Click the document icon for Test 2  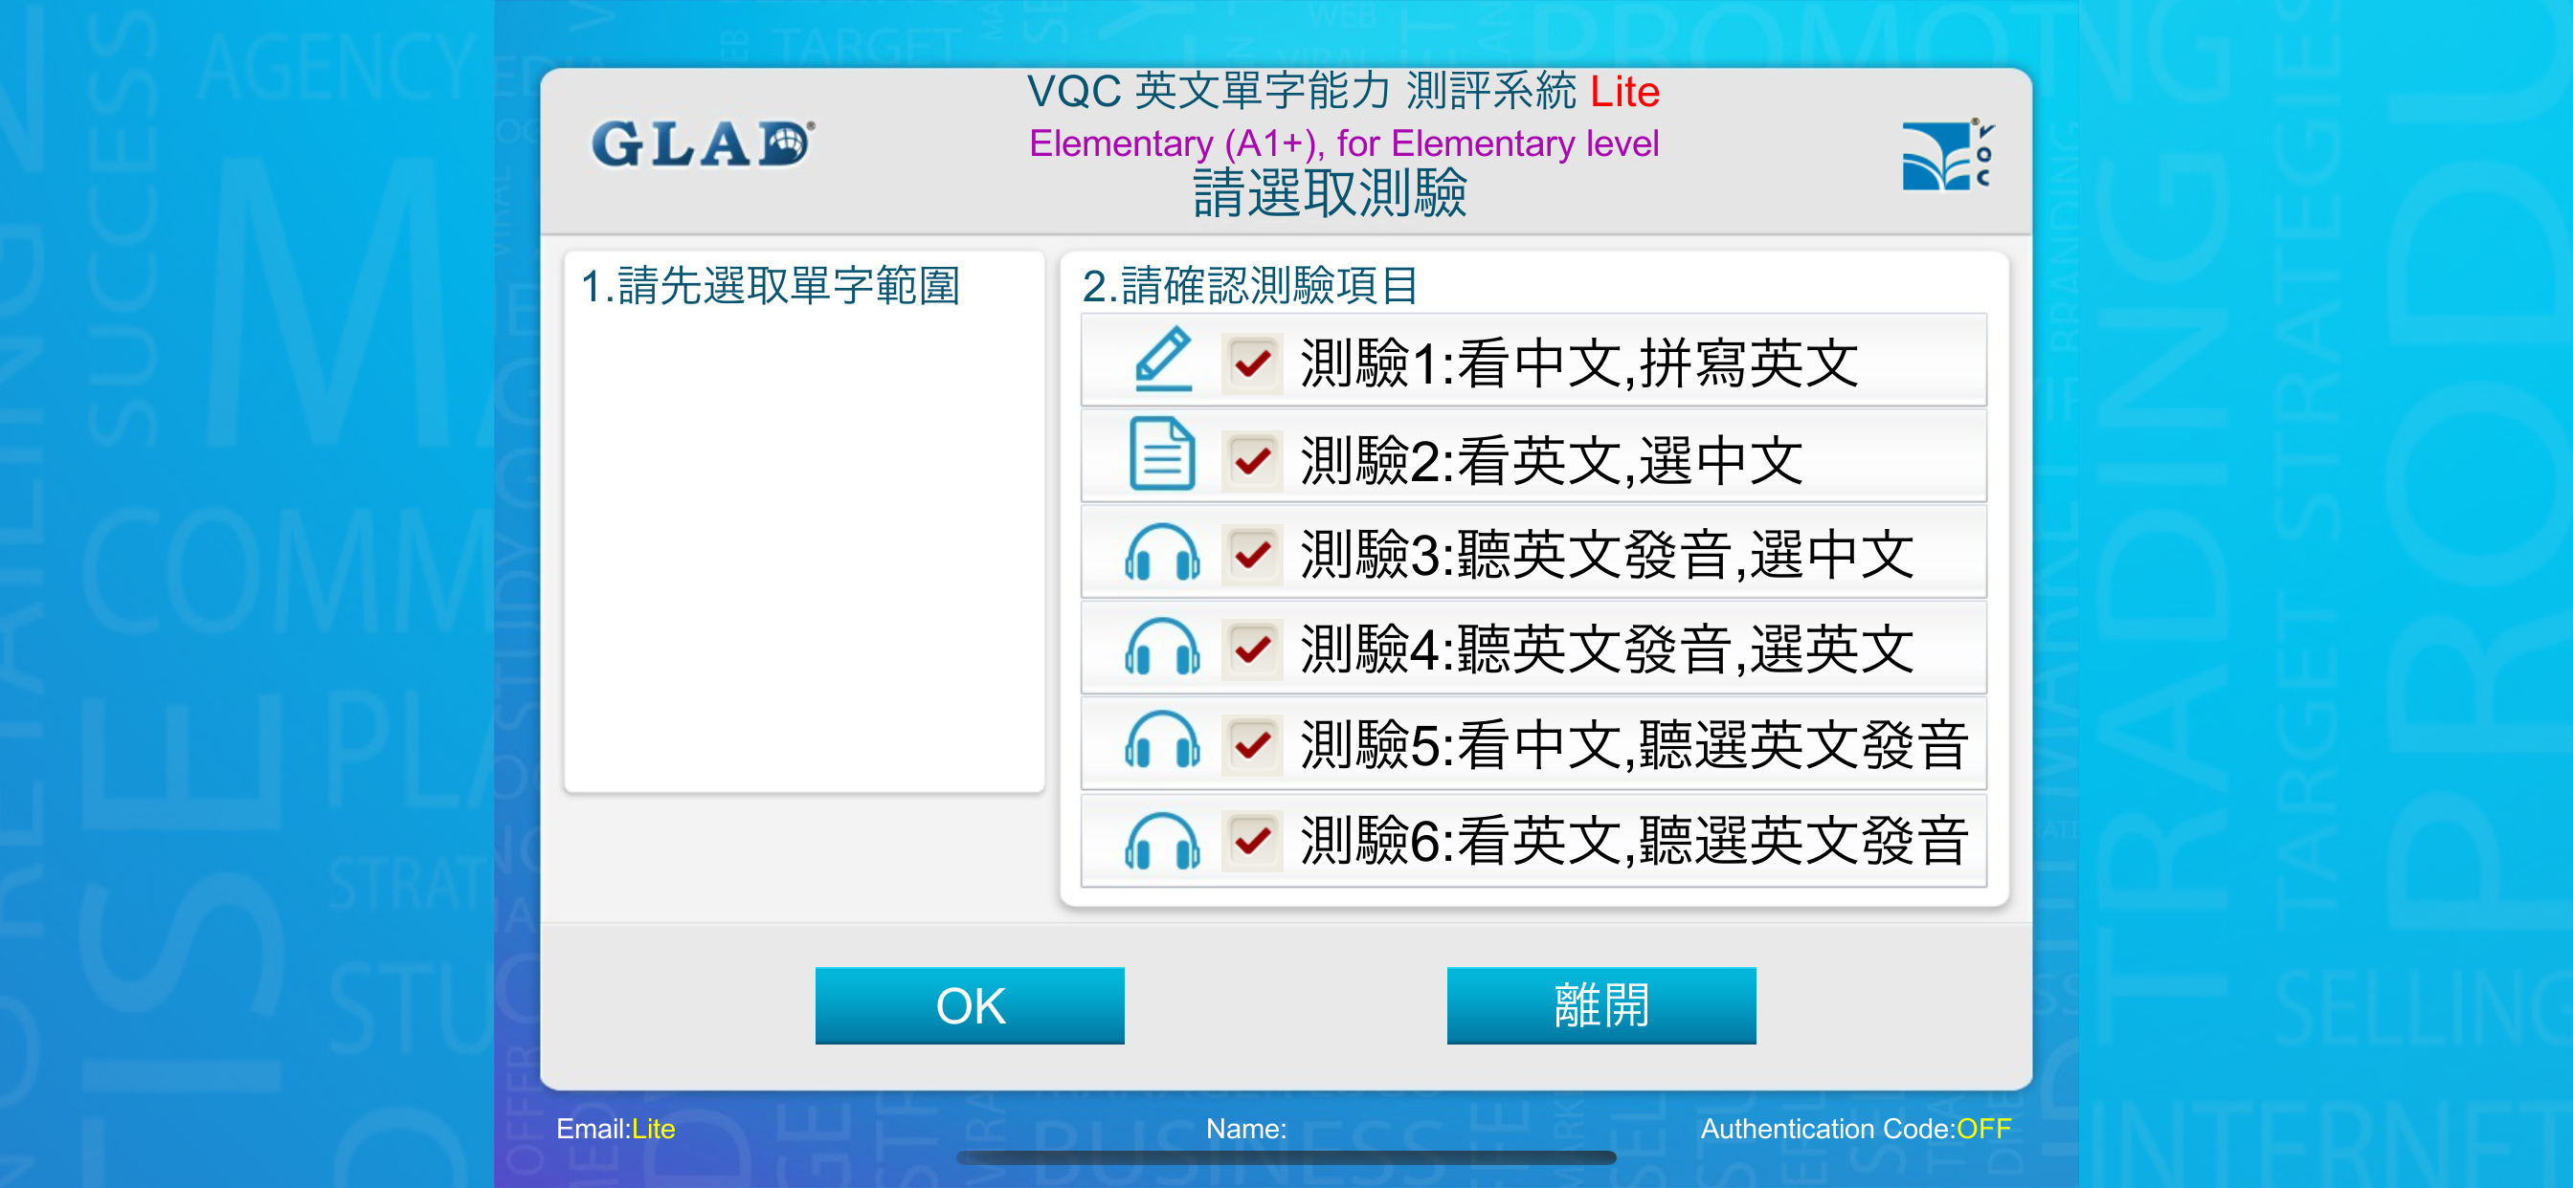(x=1162, y=455)
